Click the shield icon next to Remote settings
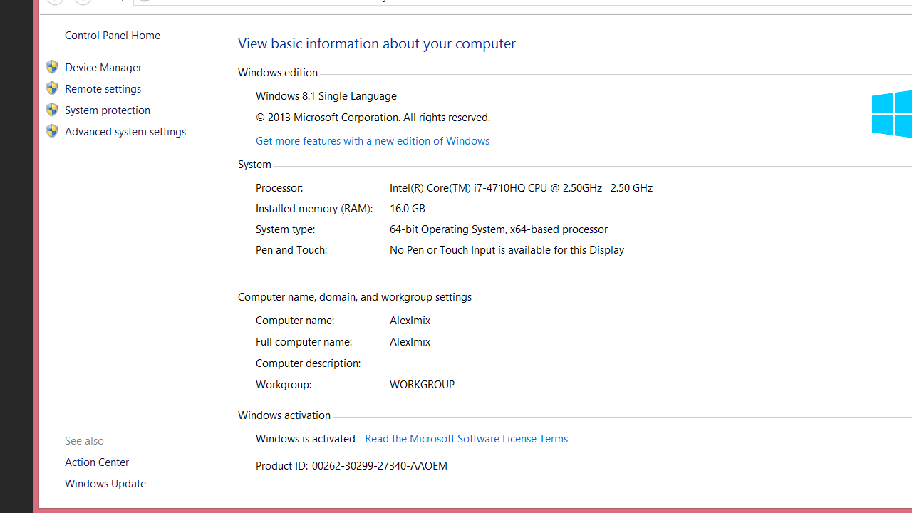Viewport: 912px width, 513px height. coord(52,88)
